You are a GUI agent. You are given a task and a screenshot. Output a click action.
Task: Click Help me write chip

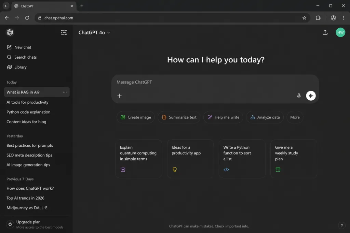[x=223, y=117]
